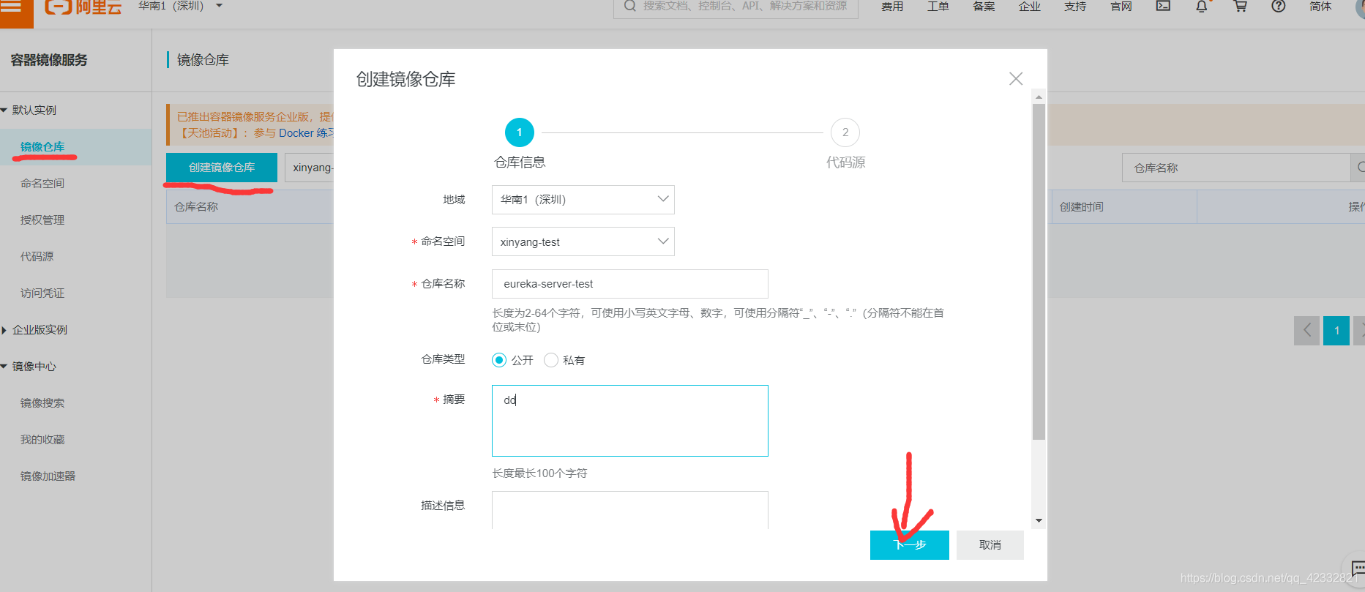This screenshot has width=1365, height=592.
Task: Close the 创建镜像仓库 dialog
Action: point(1016,78)
